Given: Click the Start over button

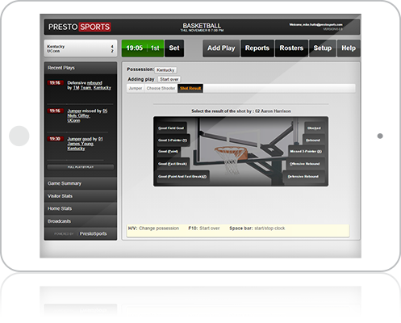Looking at the screenshot, I should pos(169,79).
